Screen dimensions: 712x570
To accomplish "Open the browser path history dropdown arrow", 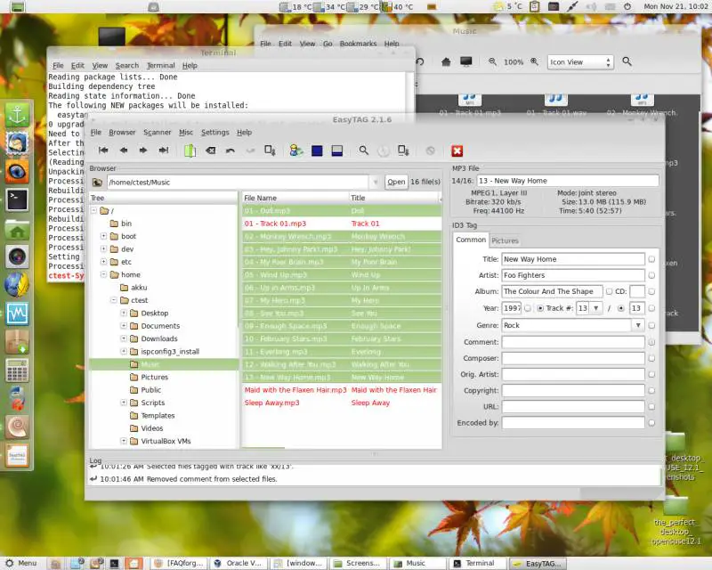I will 375,183.
